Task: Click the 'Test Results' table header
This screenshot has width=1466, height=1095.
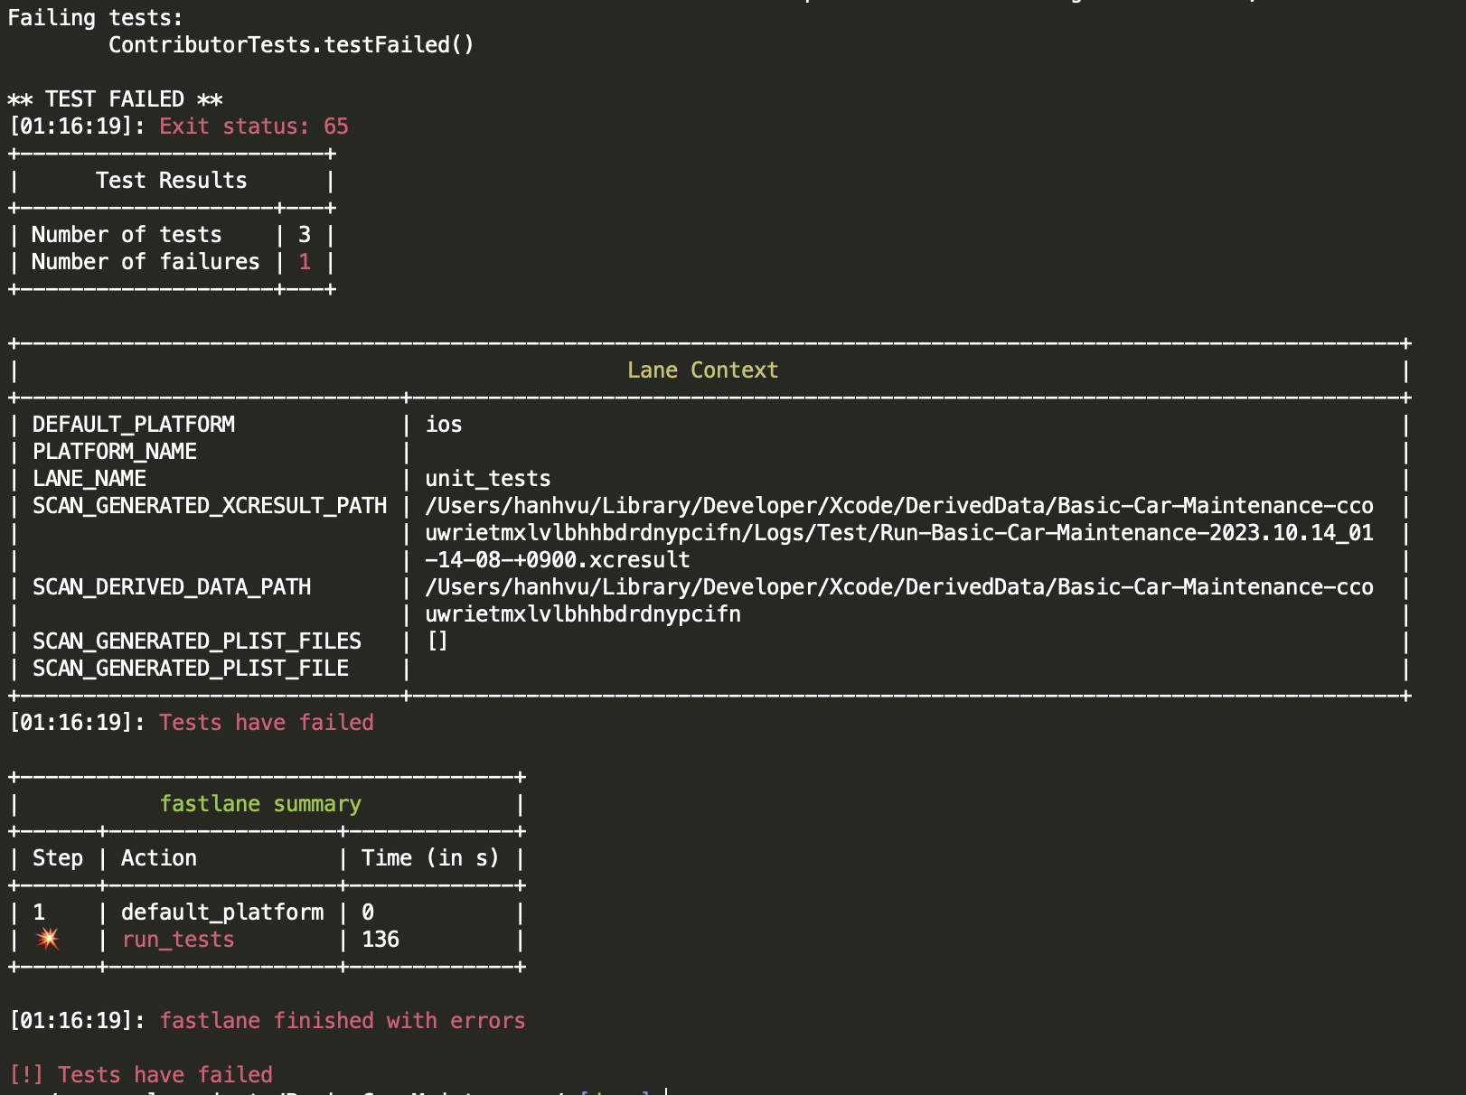Action: 172,181
